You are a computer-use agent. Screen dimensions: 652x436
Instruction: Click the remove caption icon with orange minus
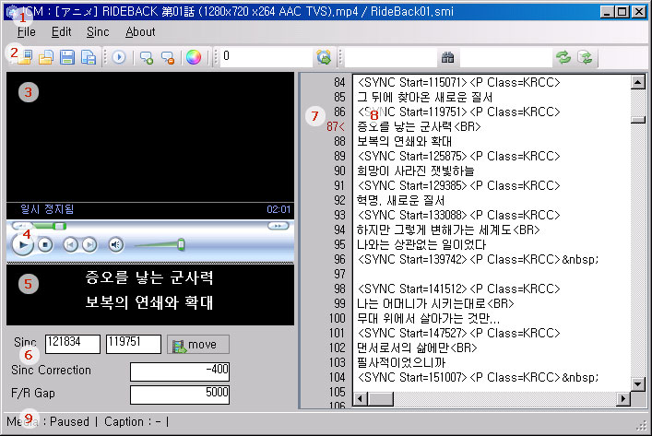[168, 57]
